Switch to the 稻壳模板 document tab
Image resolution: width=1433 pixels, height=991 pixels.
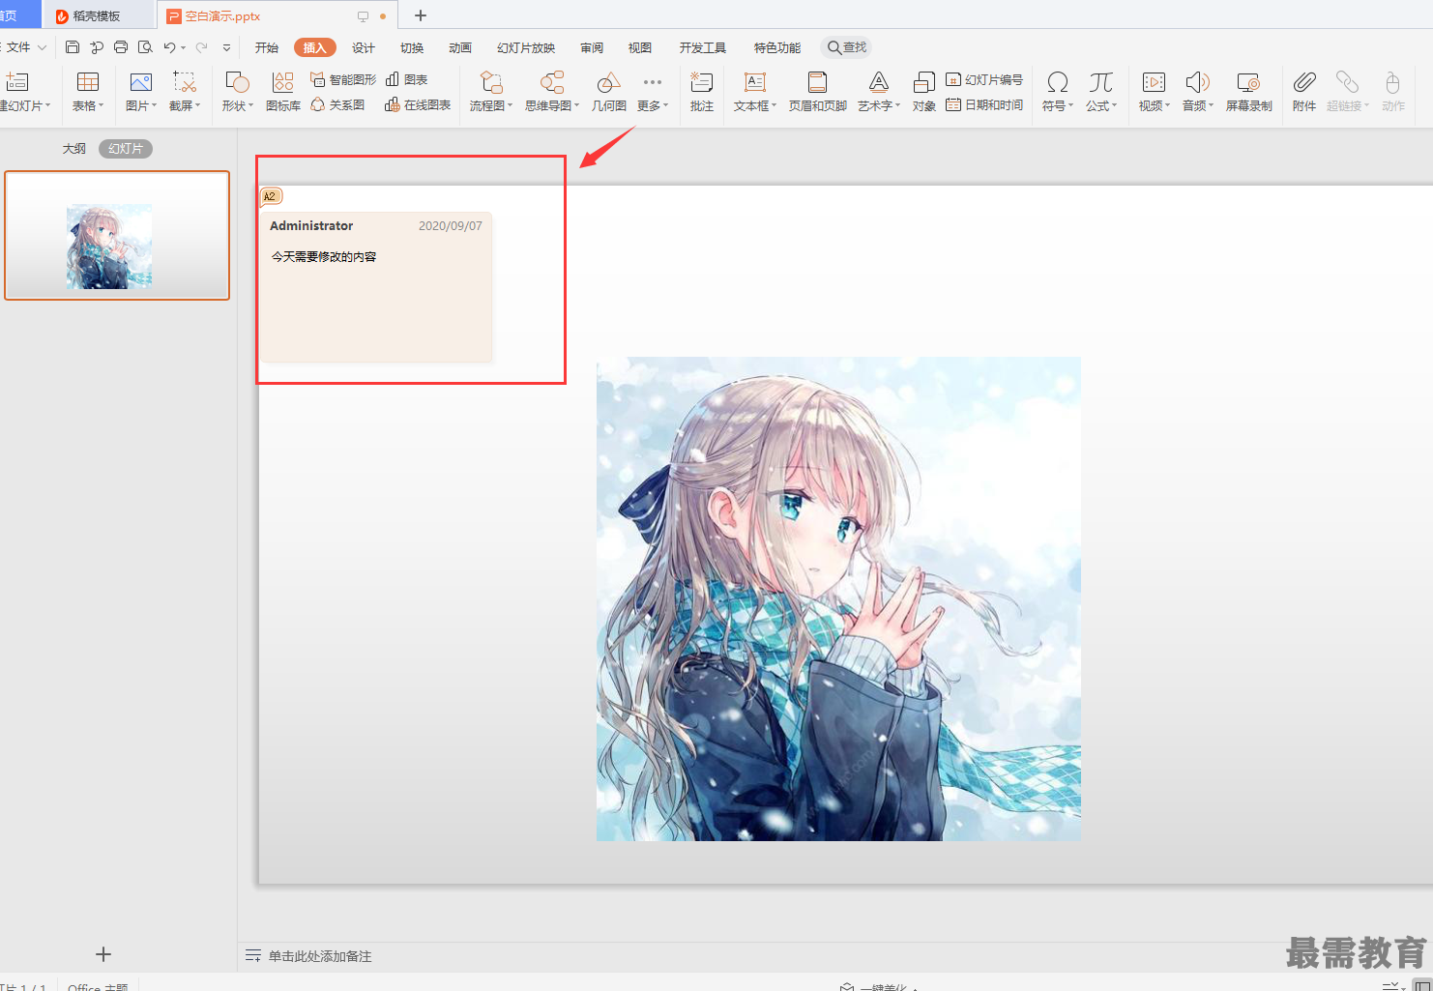[x=98, y=15]
